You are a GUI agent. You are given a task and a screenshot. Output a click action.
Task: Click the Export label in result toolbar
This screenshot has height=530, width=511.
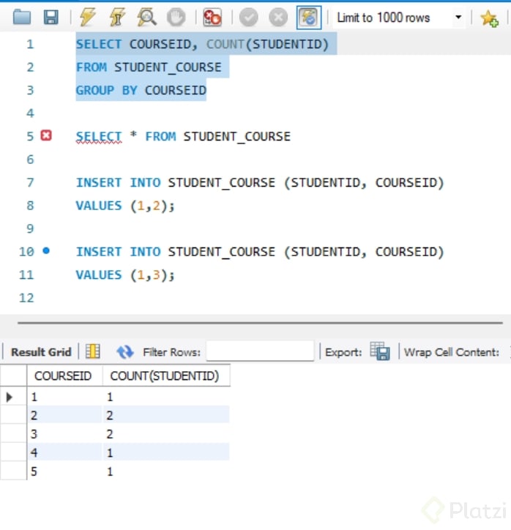pyautogui.click(x=343, y=352)
